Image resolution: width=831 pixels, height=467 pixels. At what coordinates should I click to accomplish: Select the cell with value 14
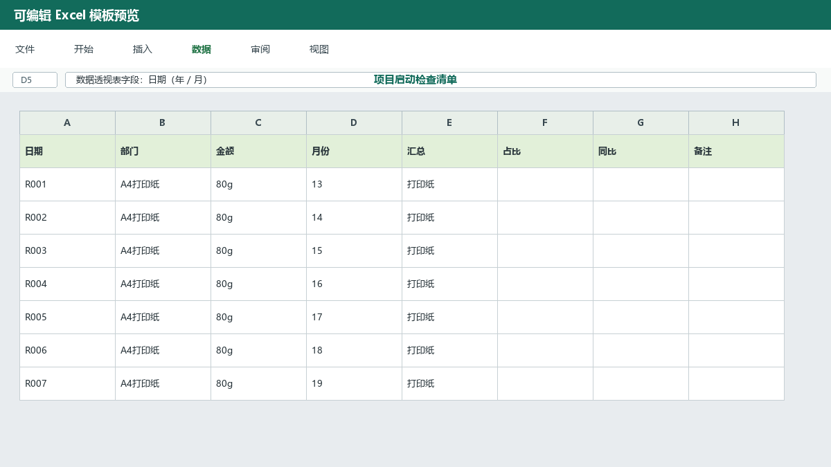(354, 217)
